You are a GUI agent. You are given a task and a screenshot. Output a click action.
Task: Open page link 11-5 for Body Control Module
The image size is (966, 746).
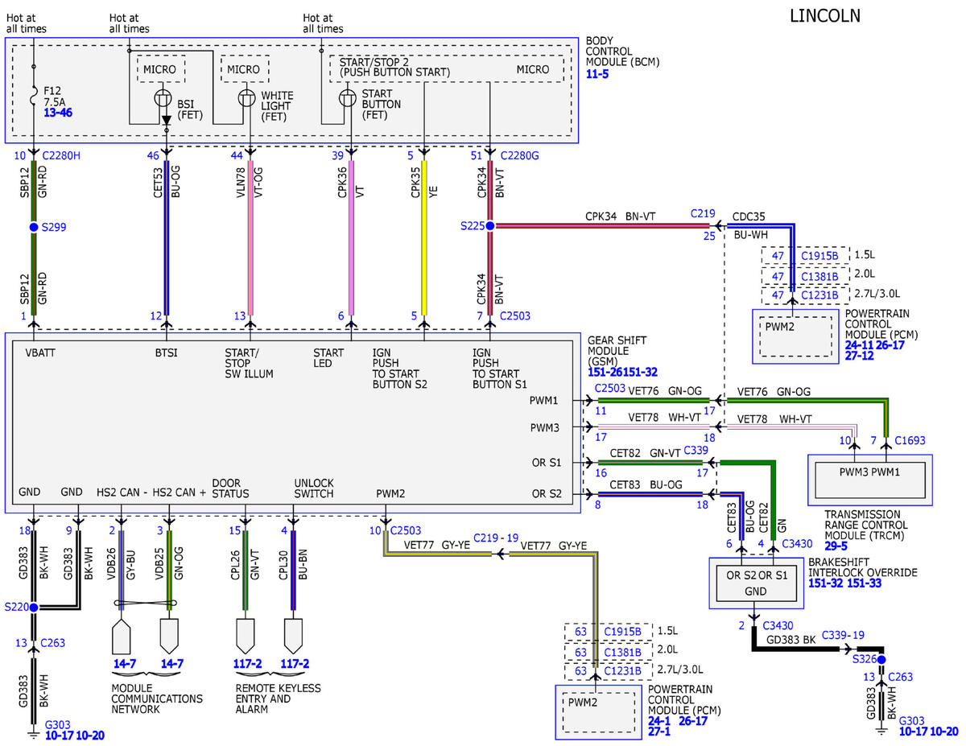pos(597,74)
